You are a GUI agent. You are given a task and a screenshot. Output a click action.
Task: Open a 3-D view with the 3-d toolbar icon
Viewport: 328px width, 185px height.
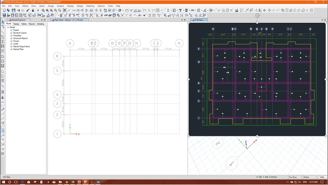[74, 10]
